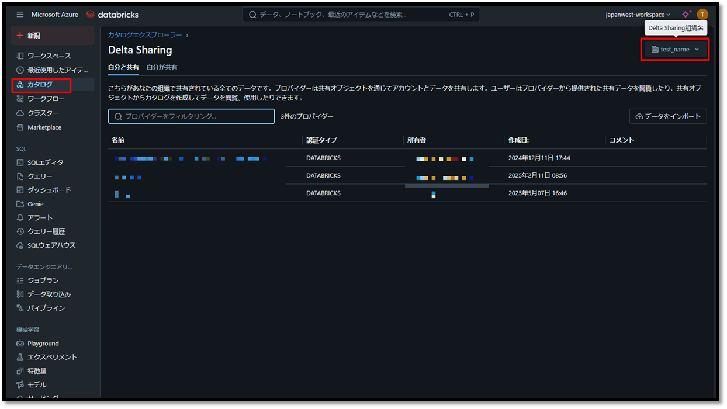The image size is (727, 409).
Task: Click the top global search bar
Action: coord(361,15)
